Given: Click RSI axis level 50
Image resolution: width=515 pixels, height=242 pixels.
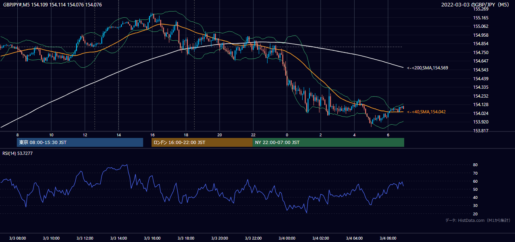Looking at the screenshot, I should (476, 189).
